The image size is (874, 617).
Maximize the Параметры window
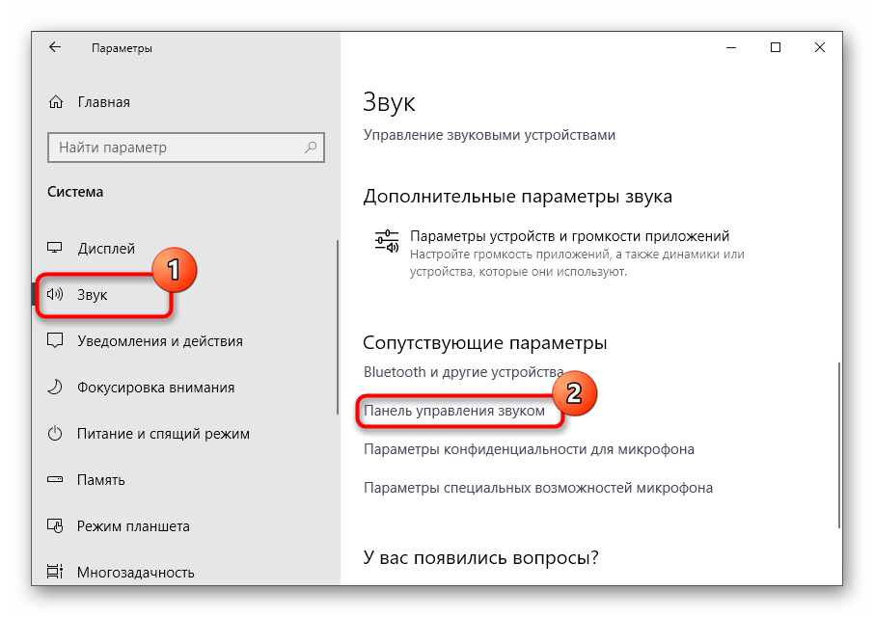[x=776, y=47]
